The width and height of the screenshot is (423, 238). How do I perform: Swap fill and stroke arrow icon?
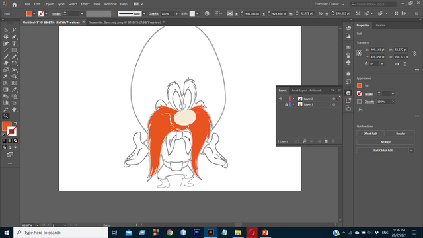coord(15,124)
